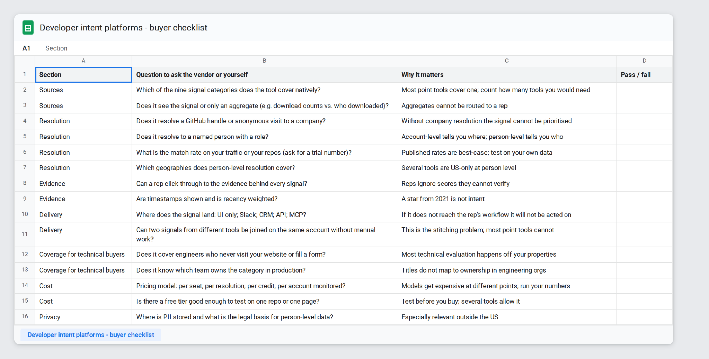
Task: Click 'Which geographies does person-level resolution cover?'
Action: coord(264,168)
